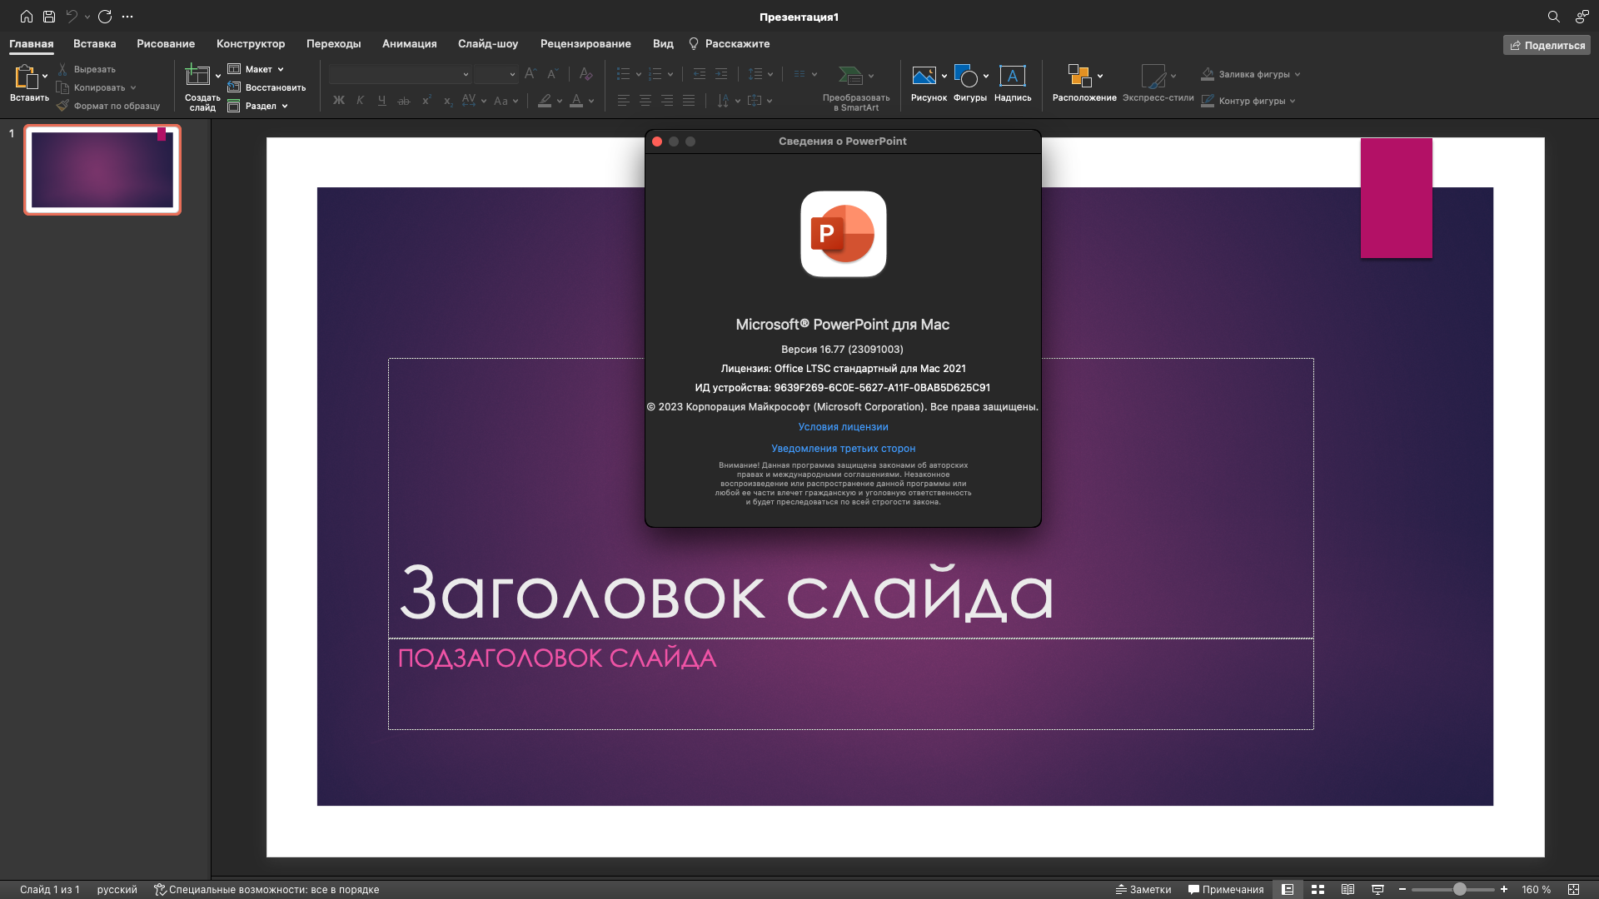Switch to the Анимация tab

(x=409, y=44)
